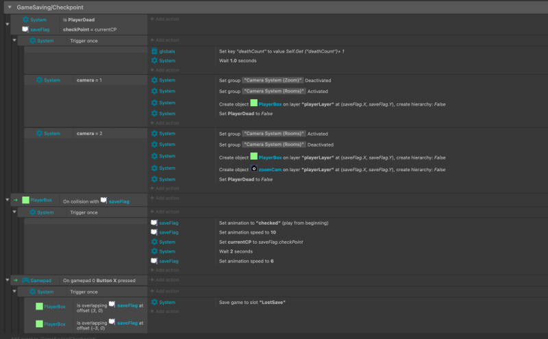Screen dimensions: 548x339
Task: Click Add action under camera = 1 actions
Action: [x=164, y=123]
